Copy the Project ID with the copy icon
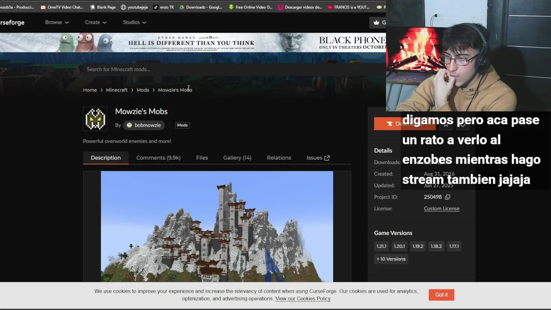551x310 pixels. pos(448,197)
